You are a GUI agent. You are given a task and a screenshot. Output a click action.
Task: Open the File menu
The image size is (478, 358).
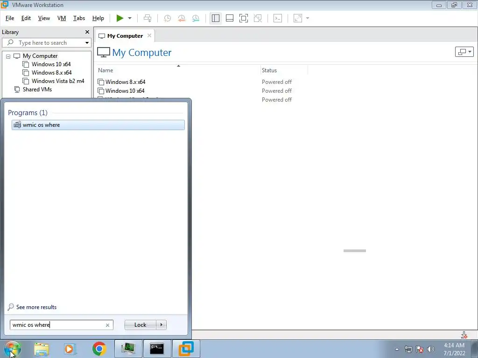point(10,18)
